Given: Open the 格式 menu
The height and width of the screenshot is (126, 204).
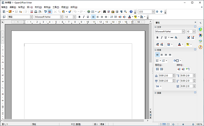Looking at the screenshot, I should tap(38, 7).
